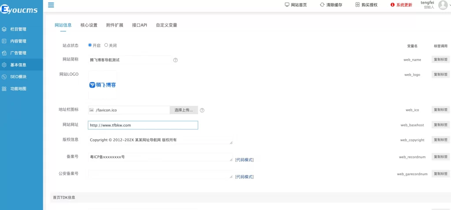Click the 内容管理 sidebar icon
Screen dimensions: 451x210
coord(4,41)
